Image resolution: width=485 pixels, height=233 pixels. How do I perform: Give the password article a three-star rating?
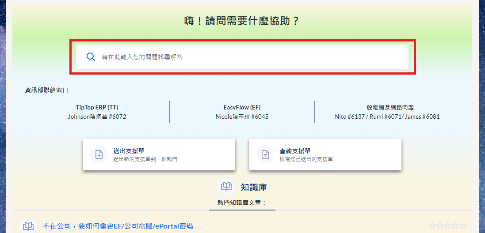[447, 225]
